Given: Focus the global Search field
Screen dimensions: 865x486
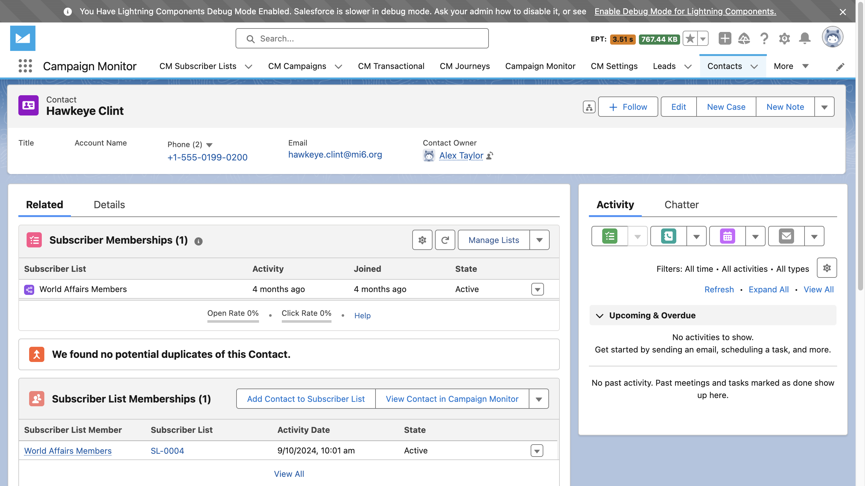Looking at the screenshot, I should 362,39.
